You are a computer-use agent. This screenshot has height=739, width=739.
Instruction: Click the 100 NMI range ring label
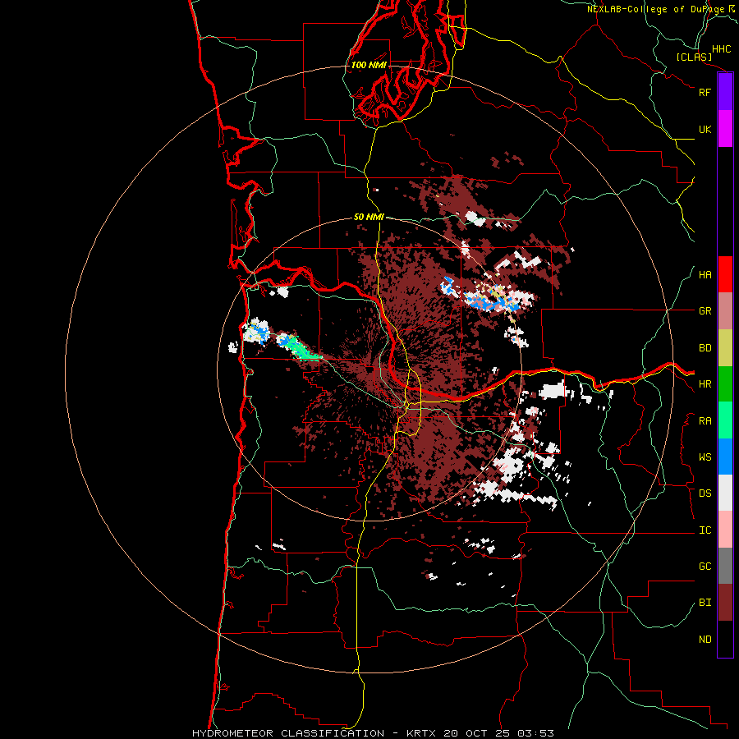(369, 65)
